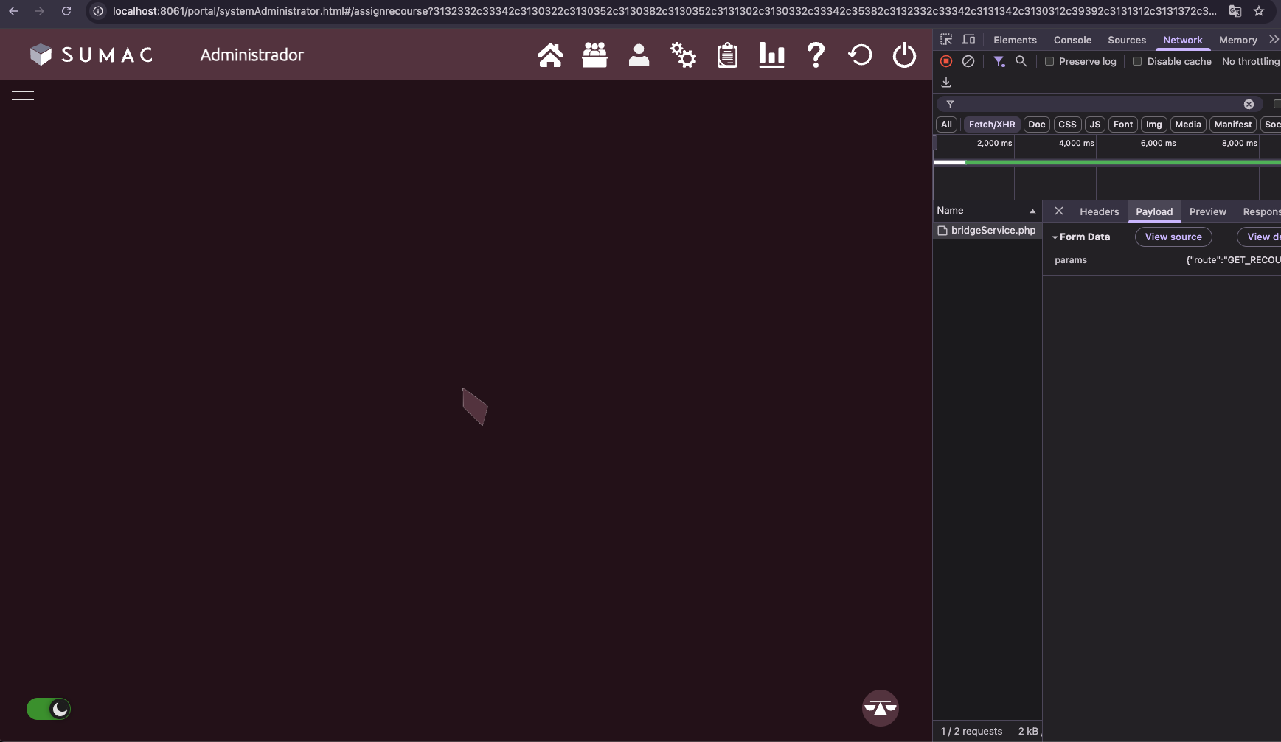
Task: Click the View source button
Action: (1173, 237)
